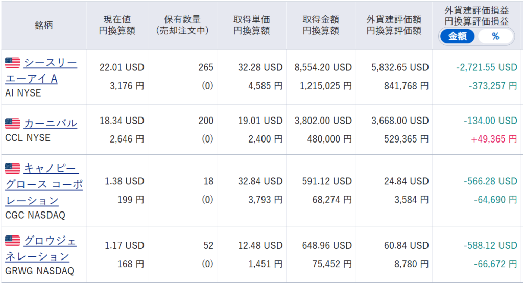Click the -2,721.55 USD loss value
523x283 pixels.
point(487,67)
